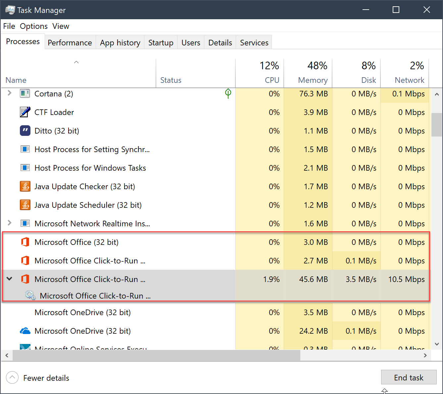The width and height of the screenshot is (443, 394).
Task: Click the Task Manager title bar icon
Action: click(10, 10)
